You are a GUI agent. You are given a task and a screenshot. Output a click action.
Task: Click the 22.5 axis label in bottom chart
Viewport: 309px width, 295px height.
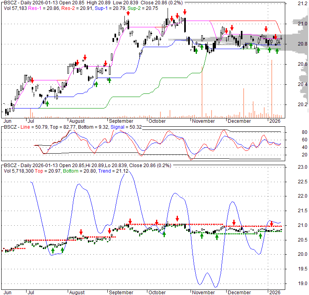click(x=303, y=182)
